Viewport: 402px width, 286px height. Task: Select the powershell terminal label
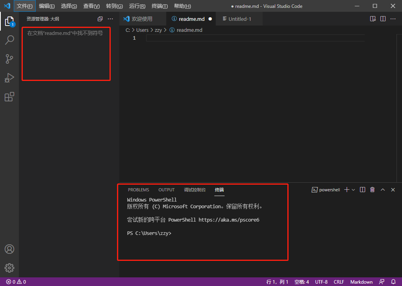point(326,190)
